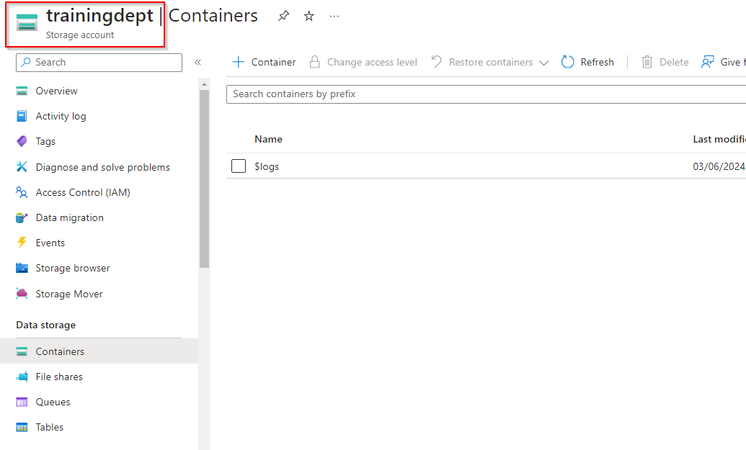Click the plus icon to add Container
Screen dimensions: 746x450
[x=239, y=62]
